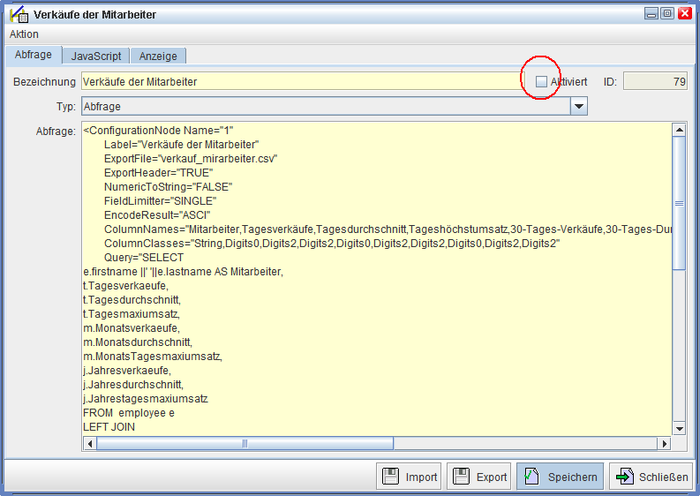The image size is (700, 496).
Task: Click the Typ combo box showing Abfrage
Action: point(325,107)
